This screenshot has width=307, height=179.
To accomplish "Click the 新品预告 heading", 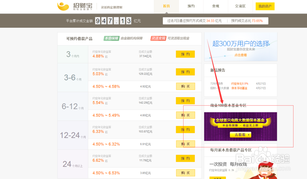I will [x=218, y=70].
